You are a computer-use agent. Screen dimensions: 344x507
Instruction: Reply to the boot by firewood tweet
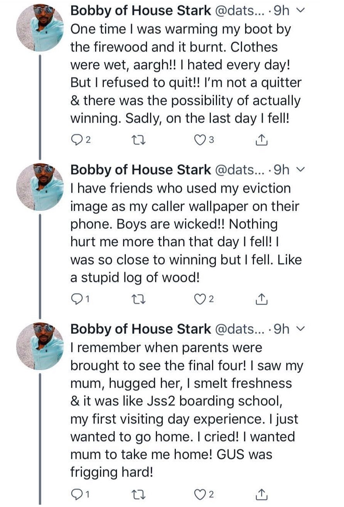pos(77,140)
